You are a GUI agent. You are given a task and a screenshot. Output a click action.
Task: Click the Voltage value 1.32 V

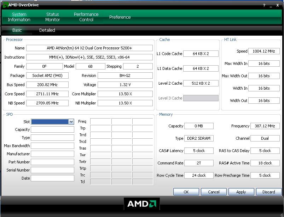pyautogui.click(x=125, y=85)
